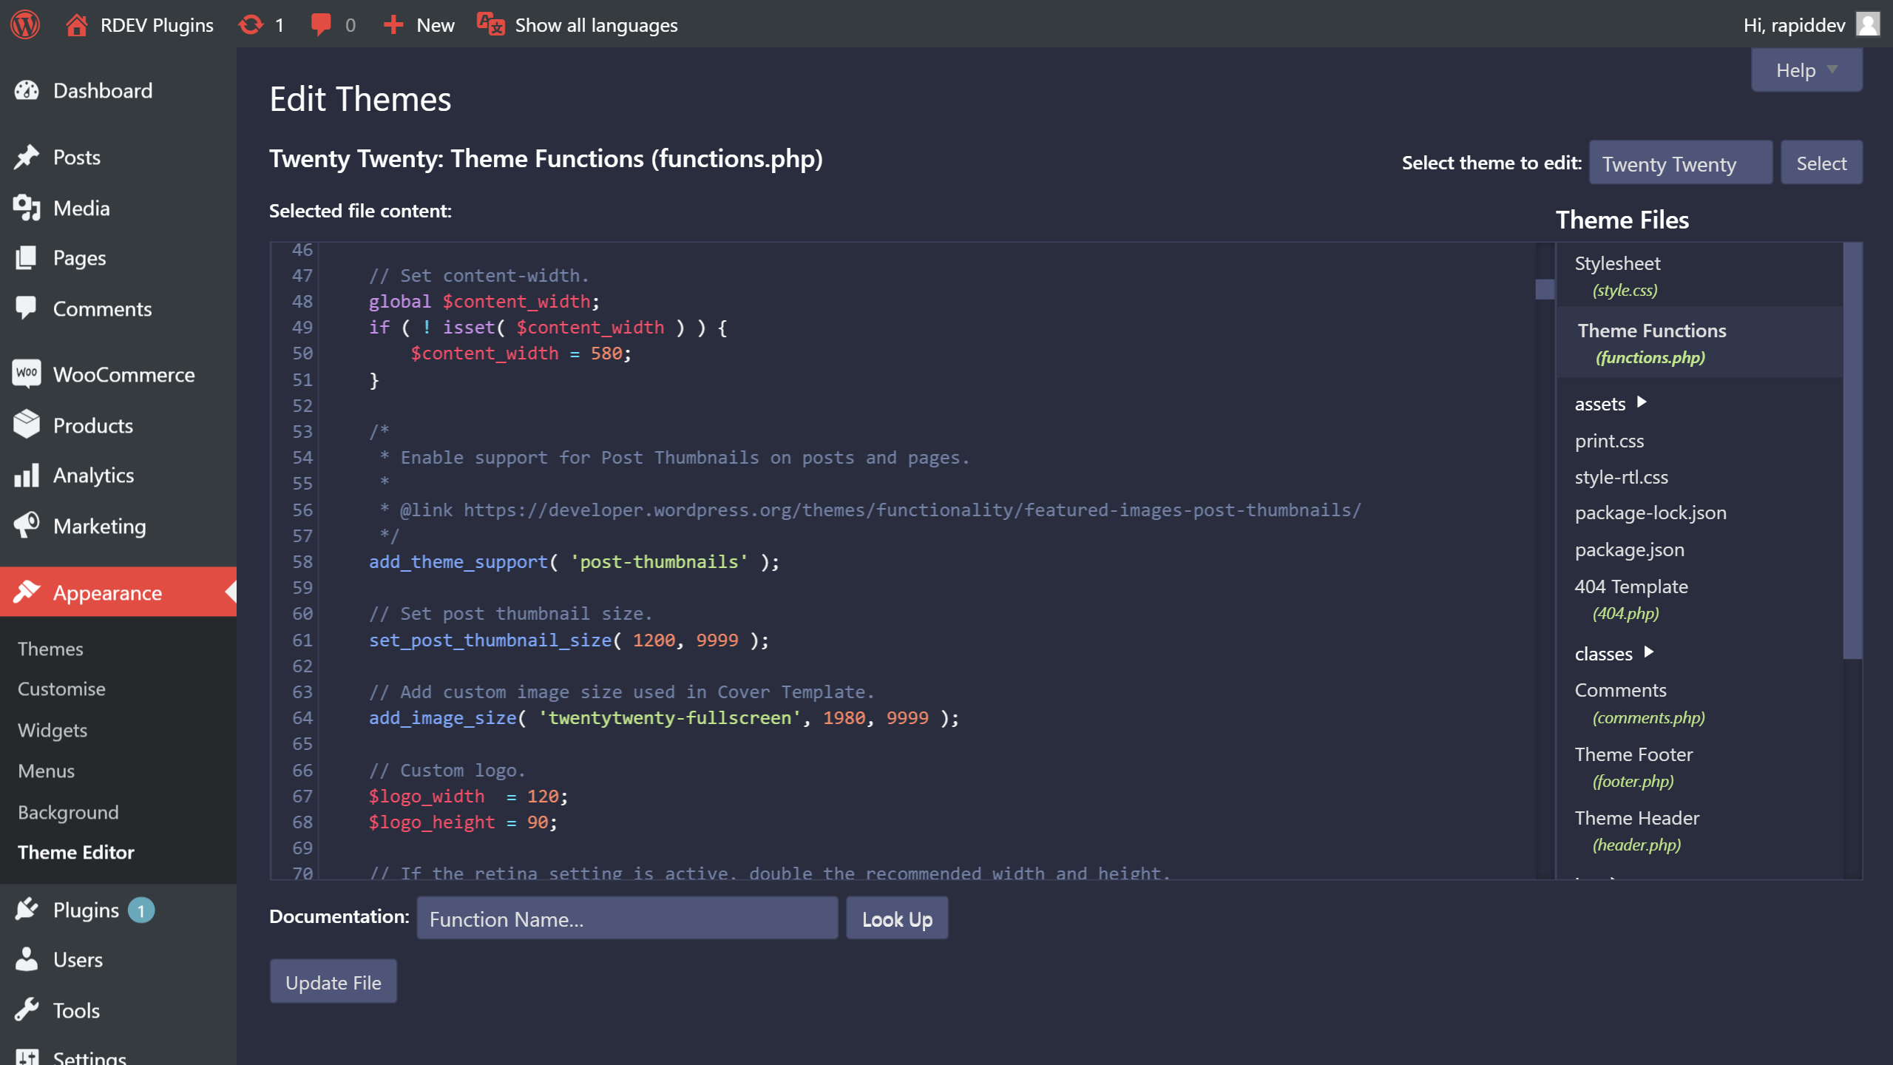Click the Dashboard gauge icon
This screenshot has width=1893, height=1065.
[x=27, y=90]
